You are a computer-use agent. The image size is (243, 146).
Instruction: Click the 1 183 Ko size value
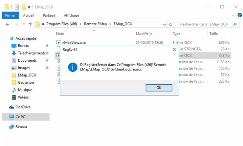tap(223, 62)
